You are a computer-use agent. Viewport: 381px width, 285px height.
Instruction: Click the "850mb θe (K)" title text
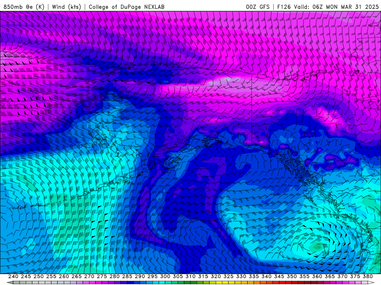tap(24, 7)
